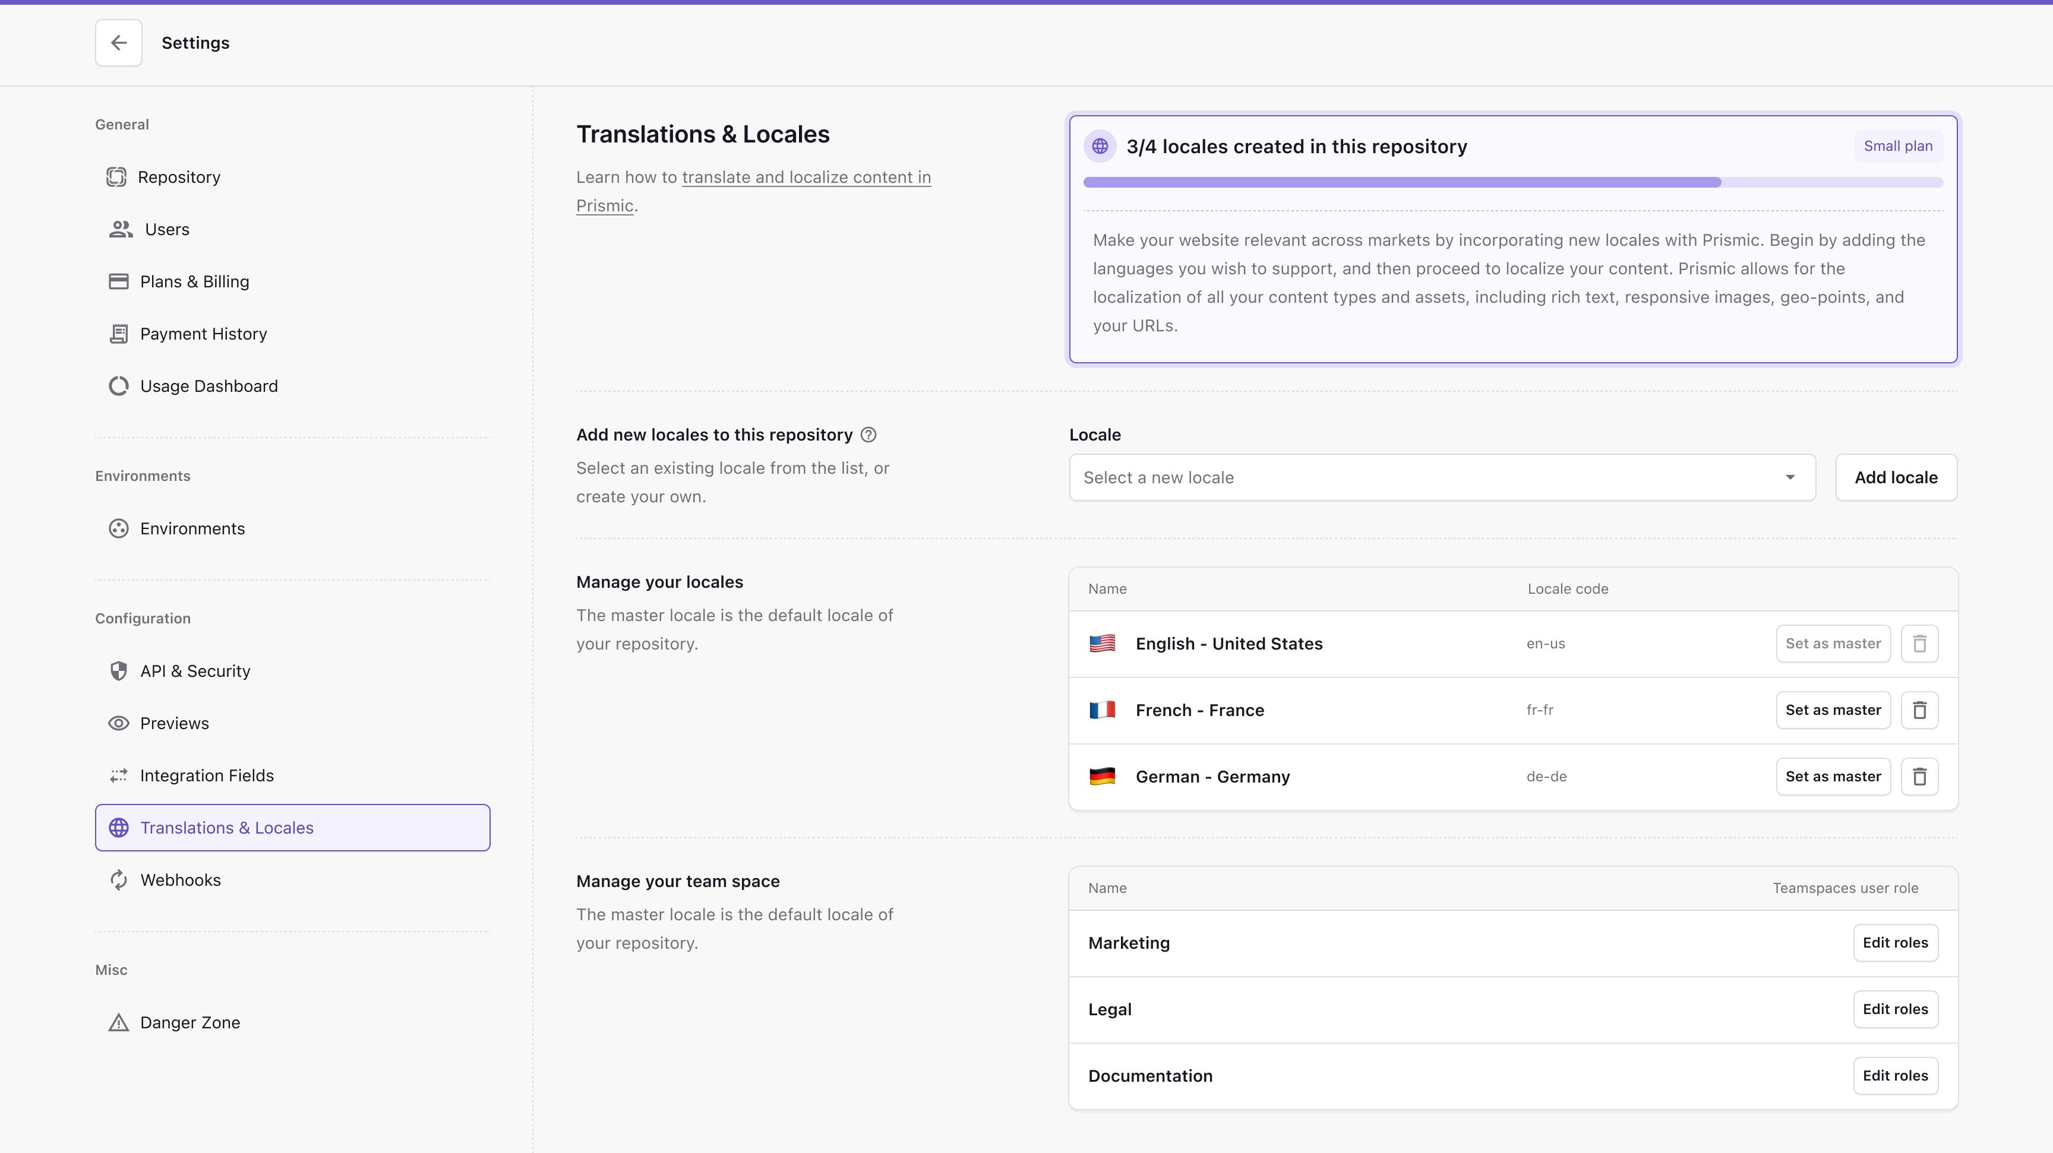2053x1153 pixels.
Task: Click the back arrow next to Settings
Action: point(118,43)
